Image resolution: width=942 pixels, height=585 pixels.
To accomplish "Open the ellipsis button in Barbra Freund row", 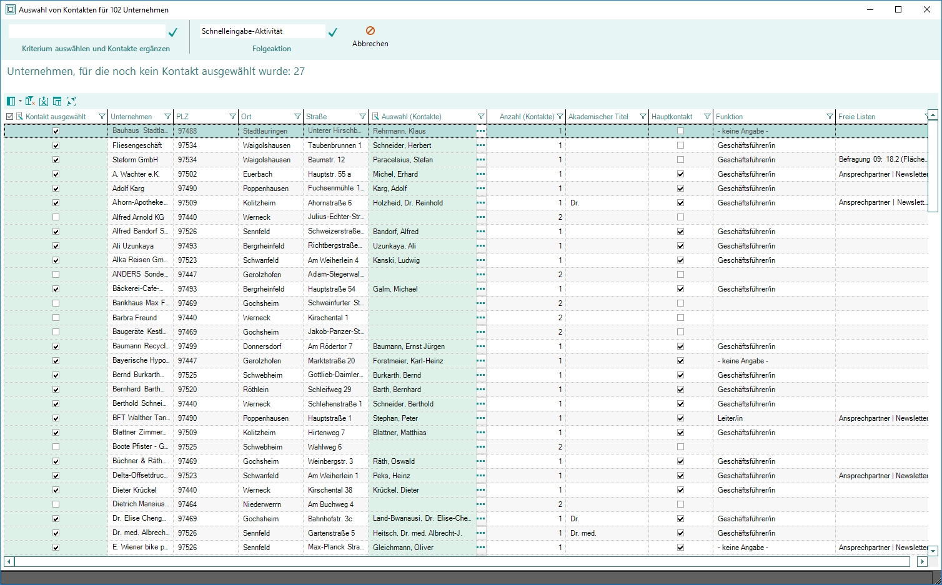I will click(x=480, y=318).
